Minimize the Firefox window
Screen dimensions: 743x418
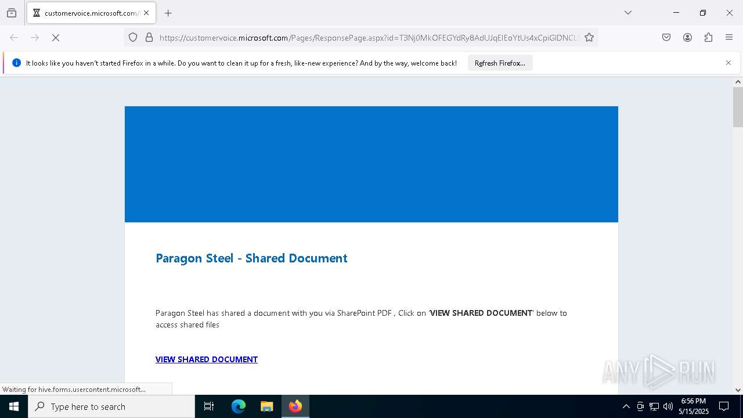[676, 13]
